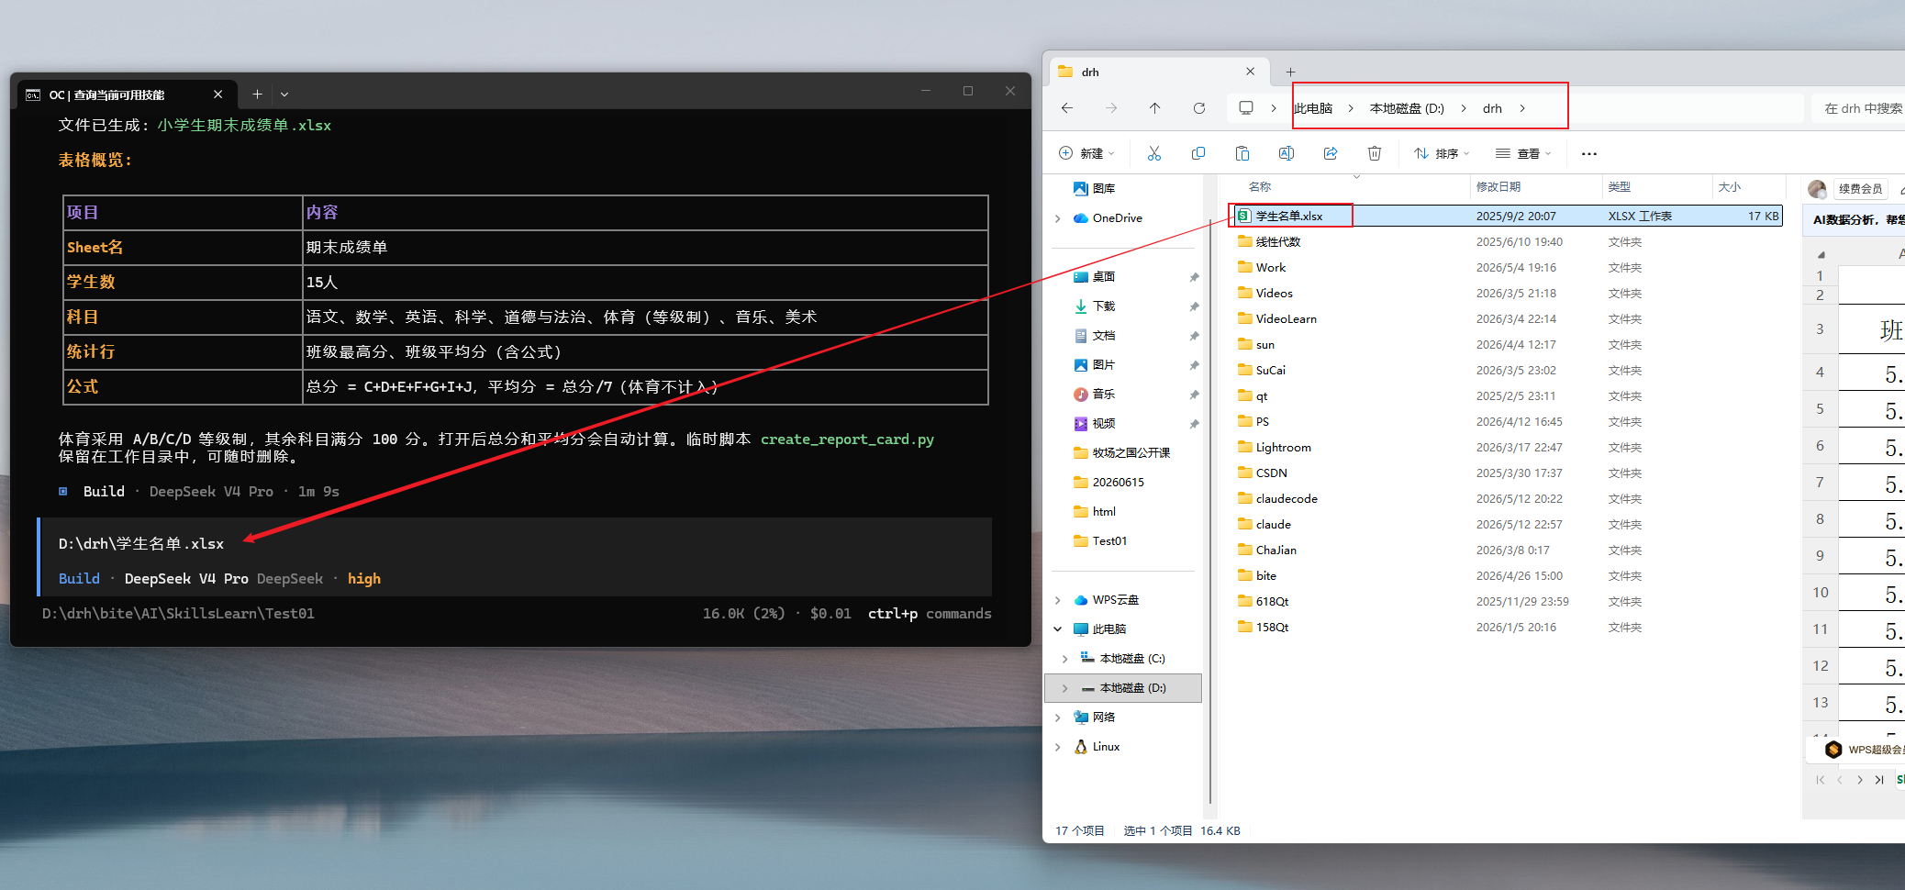Viewport: 1905px width, 890px height.
Task: Switch to the OC | 查询当前可用技能 terminal tab
Action: (x=127, y=95)
